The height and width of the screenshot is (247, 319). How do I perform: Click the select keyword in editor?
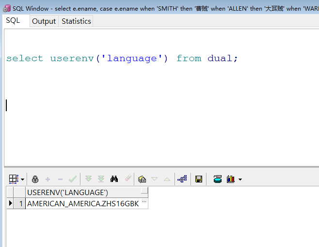click(x=25, y=58)
